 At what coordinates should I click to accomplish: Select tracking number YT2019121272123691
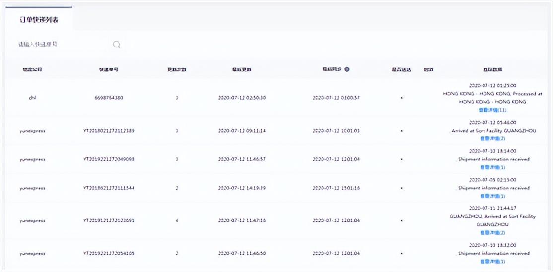click(109, 220)
